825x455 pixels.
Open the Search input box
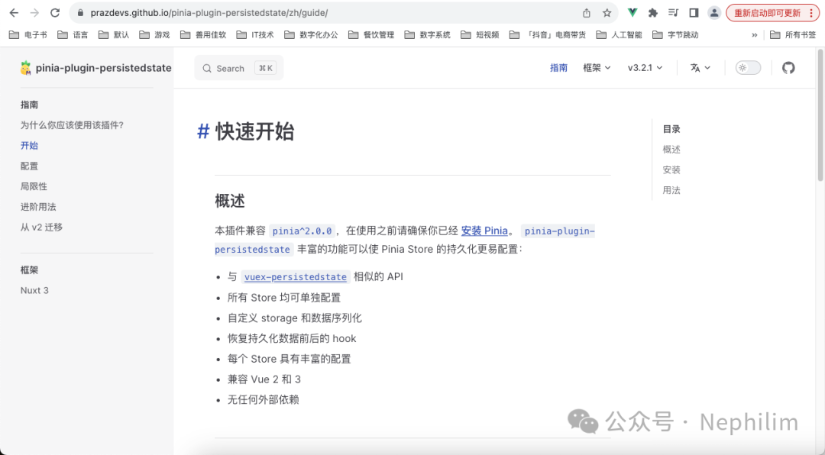(239, 68)
